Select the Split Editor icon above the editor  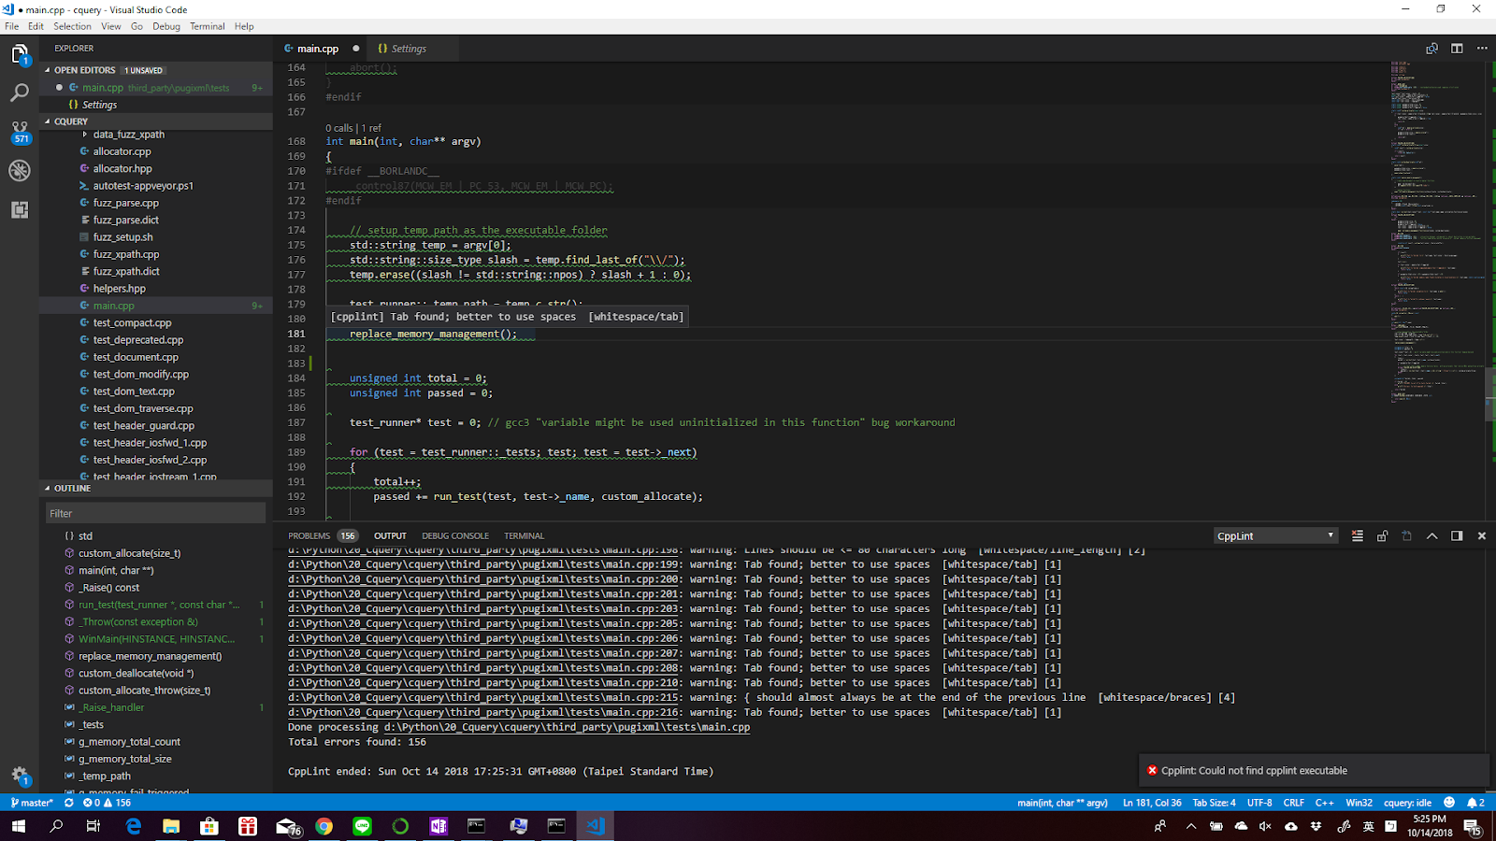pos(1456,48)
